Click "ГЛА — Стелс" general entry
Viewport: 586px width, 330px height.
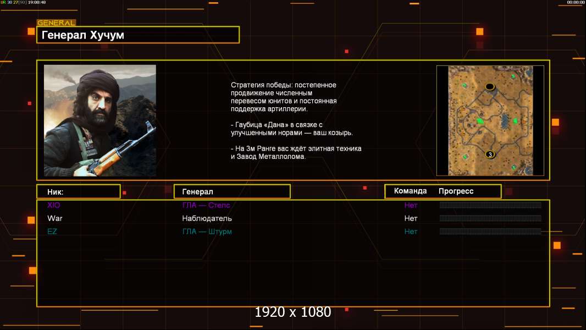pyautogui.click(x=206, y=205)
